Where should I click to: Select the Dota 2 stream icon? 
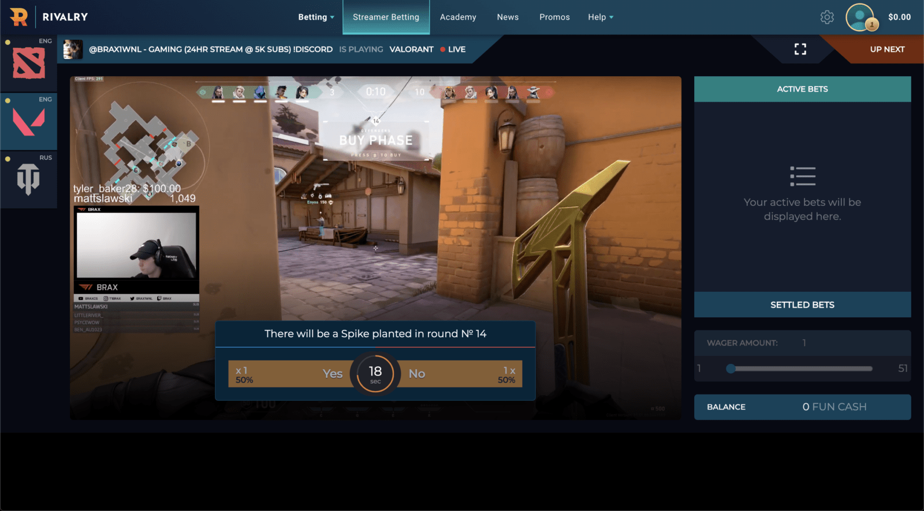29,63
